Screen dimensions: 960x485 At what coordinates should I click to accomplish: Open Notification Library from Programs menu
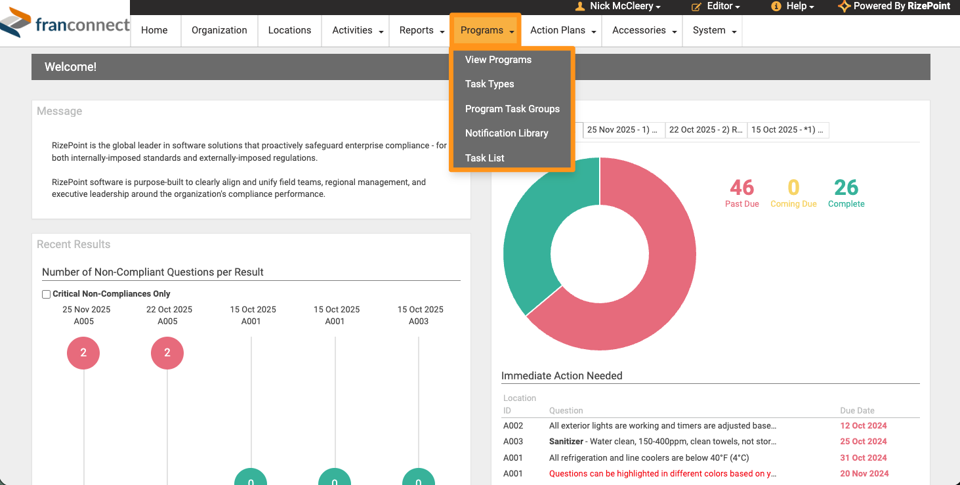click(506, 133)
